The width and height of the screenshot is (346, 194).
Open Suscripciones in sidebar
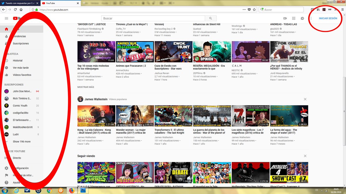22,43
